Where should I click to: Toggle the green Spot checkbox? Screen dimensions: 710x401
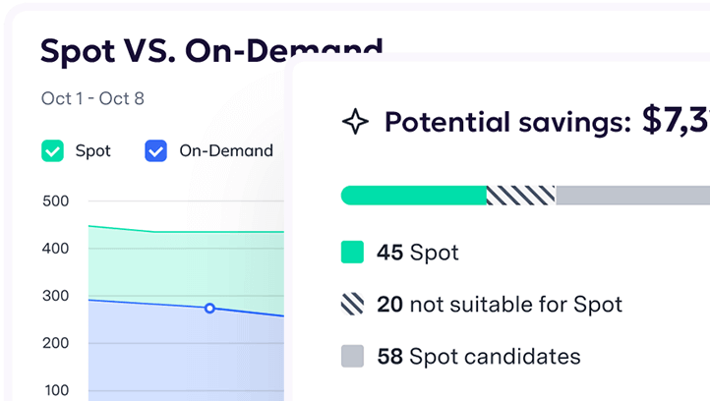click(52, 151)
